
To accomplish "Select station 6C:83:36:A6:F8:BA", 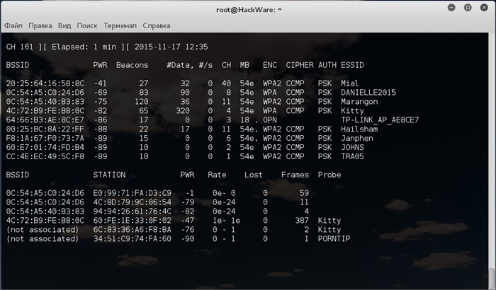I will (x=133, y=230).
